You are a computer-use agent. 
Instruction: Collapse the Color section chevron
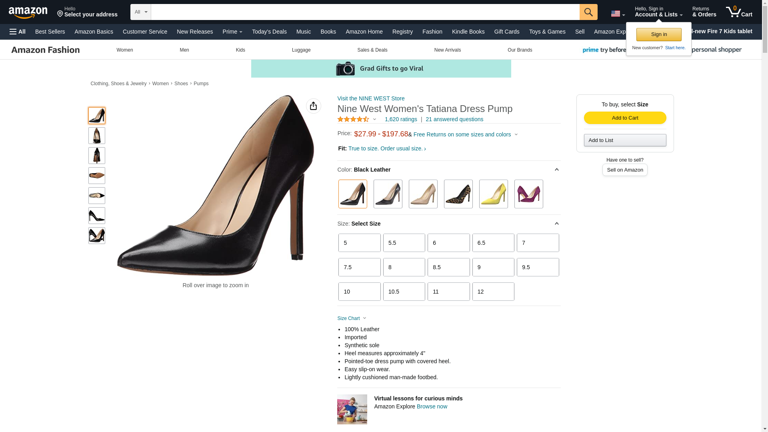(556, 170)
